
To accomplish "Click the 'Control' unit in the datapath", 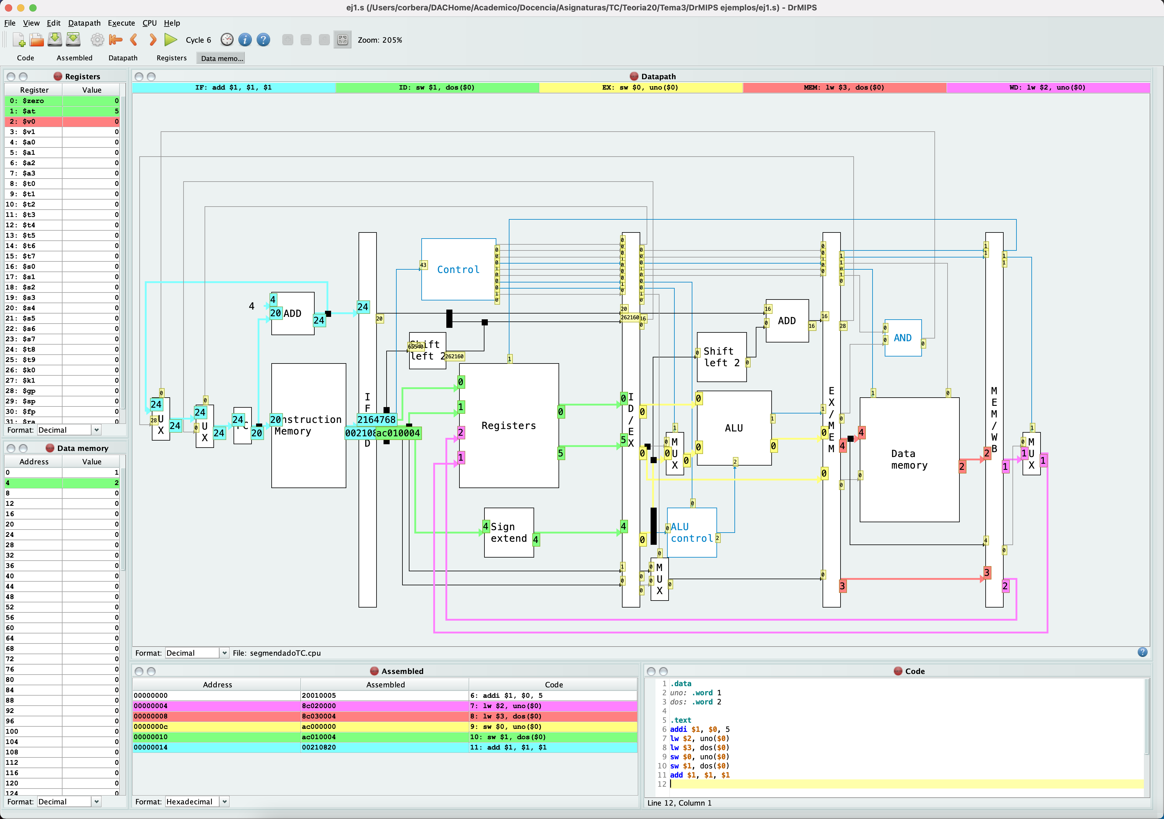I will tap(458, 270).
